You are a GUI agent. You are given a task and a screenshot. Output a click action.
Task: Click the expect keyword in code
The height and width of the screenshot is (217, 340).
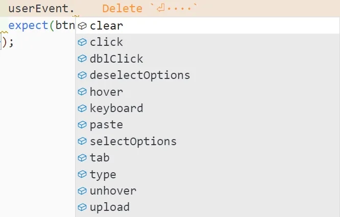[28, 26]
